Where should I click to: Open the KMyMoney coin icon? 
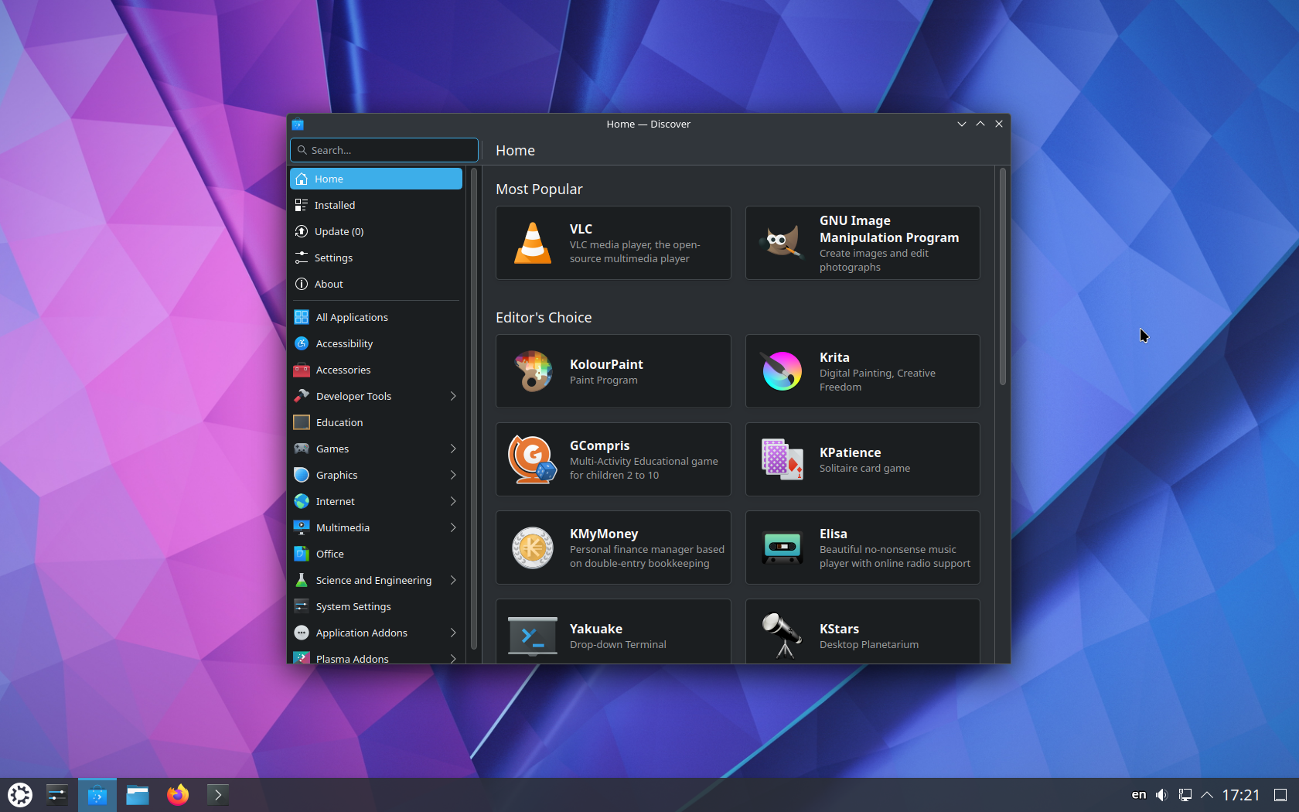[x=533, y=548]
